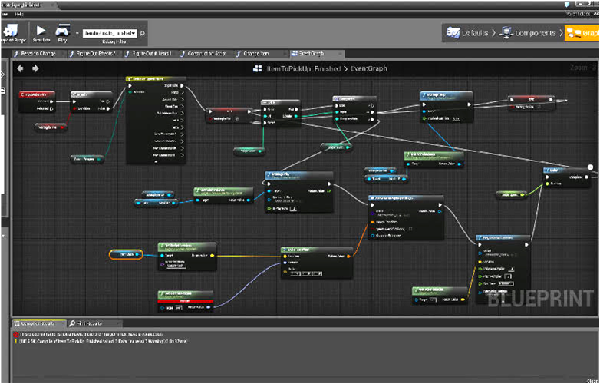Go forward with the graph forward arrow

(x=35, y=68)
